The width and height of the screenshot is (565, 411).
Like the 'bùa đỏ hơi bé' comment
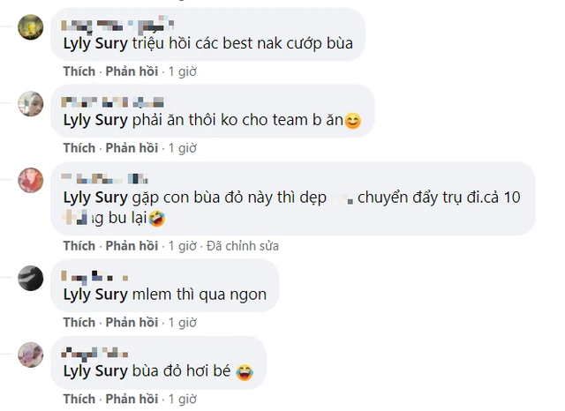[79, 399]
